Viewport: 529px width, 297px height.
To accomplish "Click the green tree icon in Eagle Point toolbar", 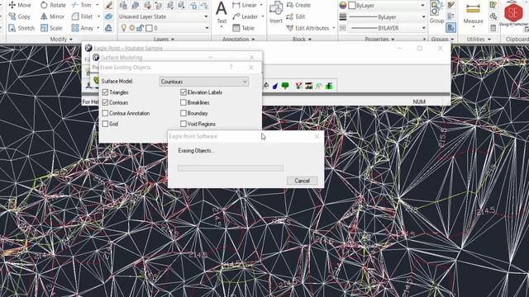I will point(285,86).
